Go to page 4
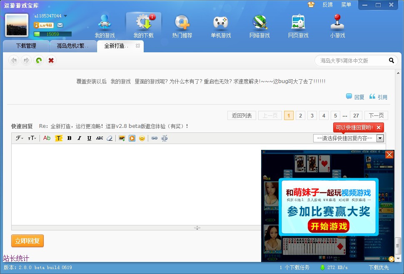The height and width of the screenshot is (274, 404). pos(324,115)
